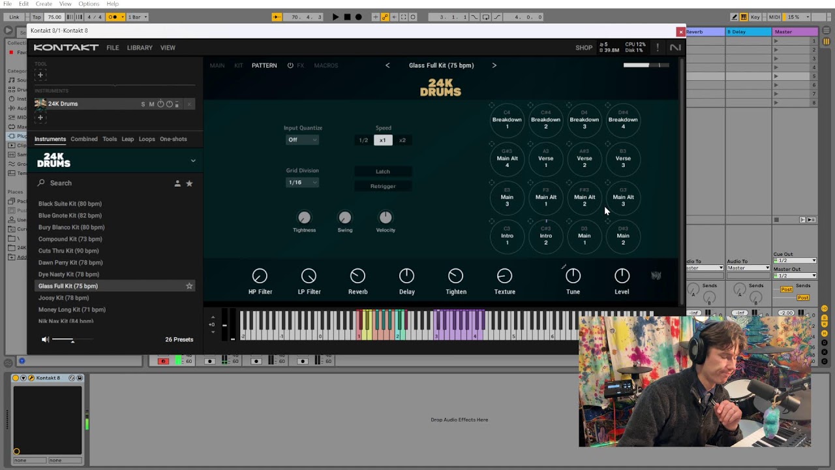The image size is (835, 470).
Task: Add another instrument below 24K Drums
Action: (x=40, y=117)
